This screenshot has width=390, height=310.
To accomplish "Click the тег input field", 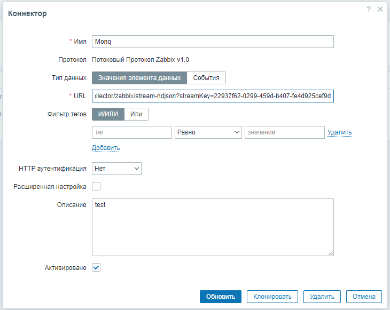I will 132,132.
